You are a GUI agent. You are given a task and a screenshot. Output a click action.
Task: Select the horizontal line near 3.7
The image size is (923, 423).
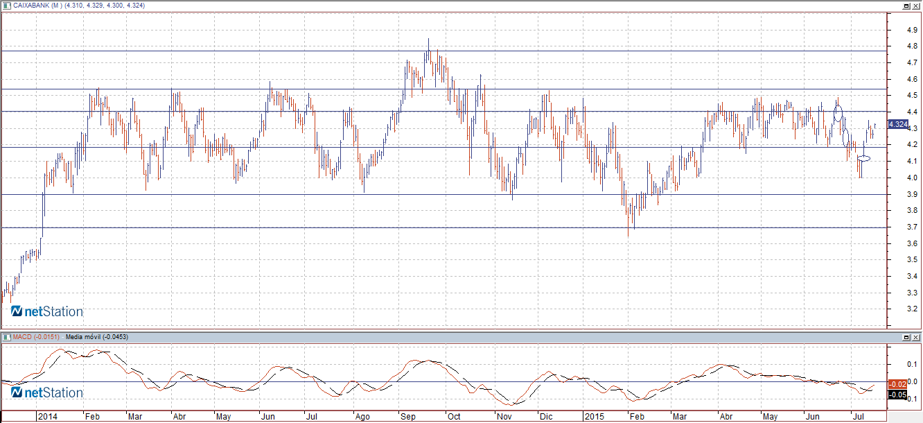point(443,227)
